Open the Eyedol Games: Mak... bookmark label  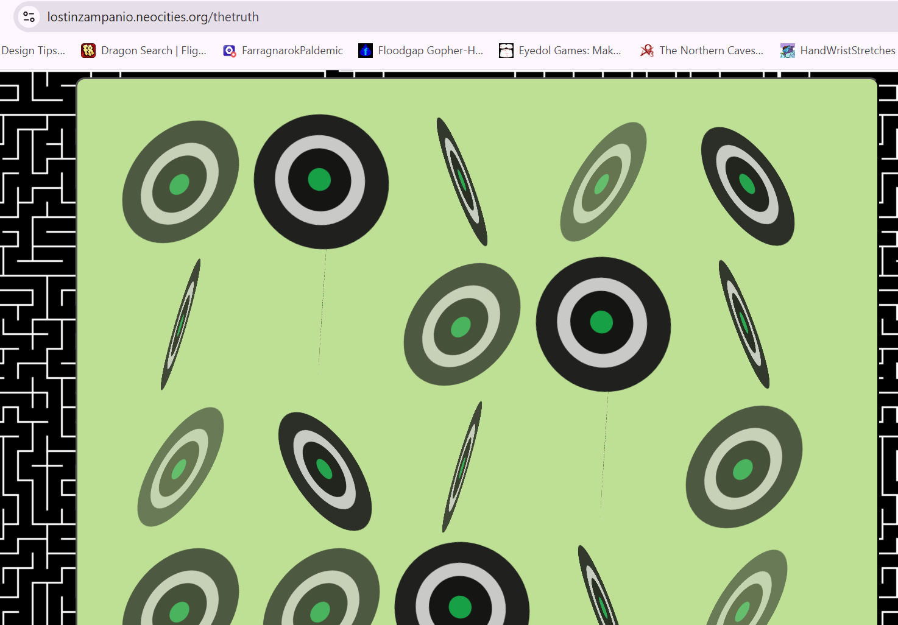pyautogui.click(x=570, y=51)
